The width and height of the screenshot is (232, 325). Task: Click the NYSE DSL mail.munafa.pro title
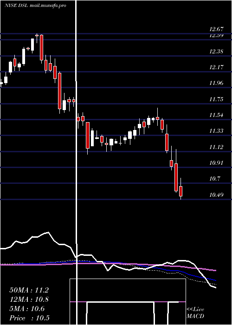pyautogui.click(x=35, y=6)
